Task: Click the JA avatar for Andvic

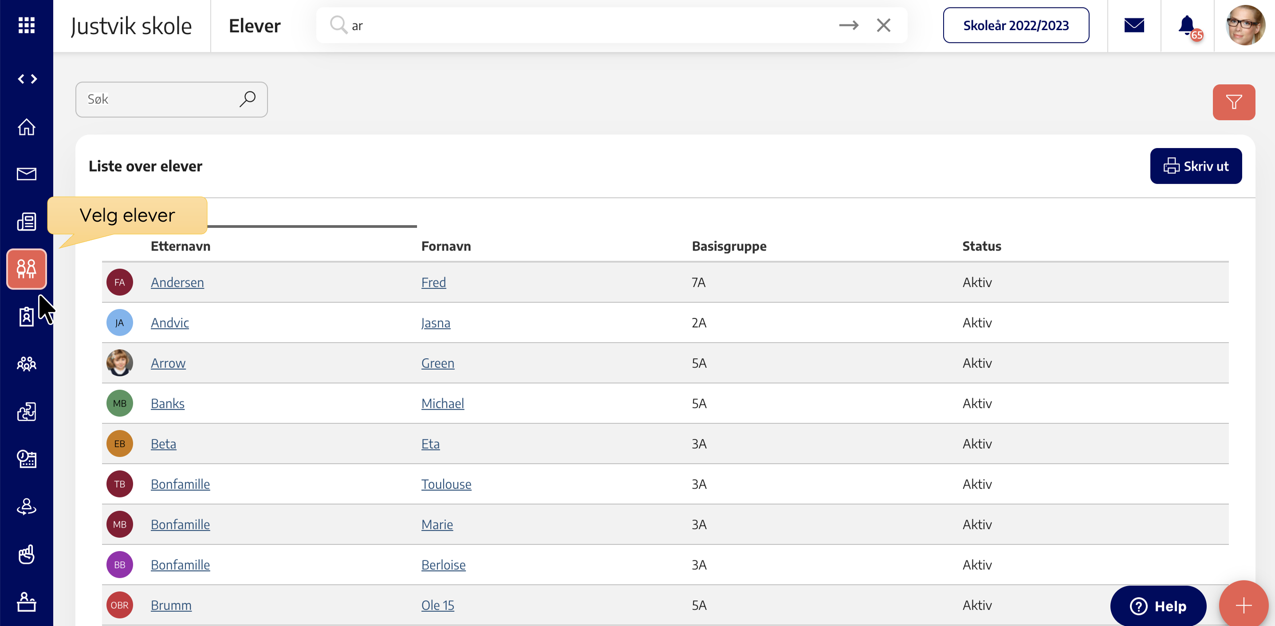Action: point(120,323)
